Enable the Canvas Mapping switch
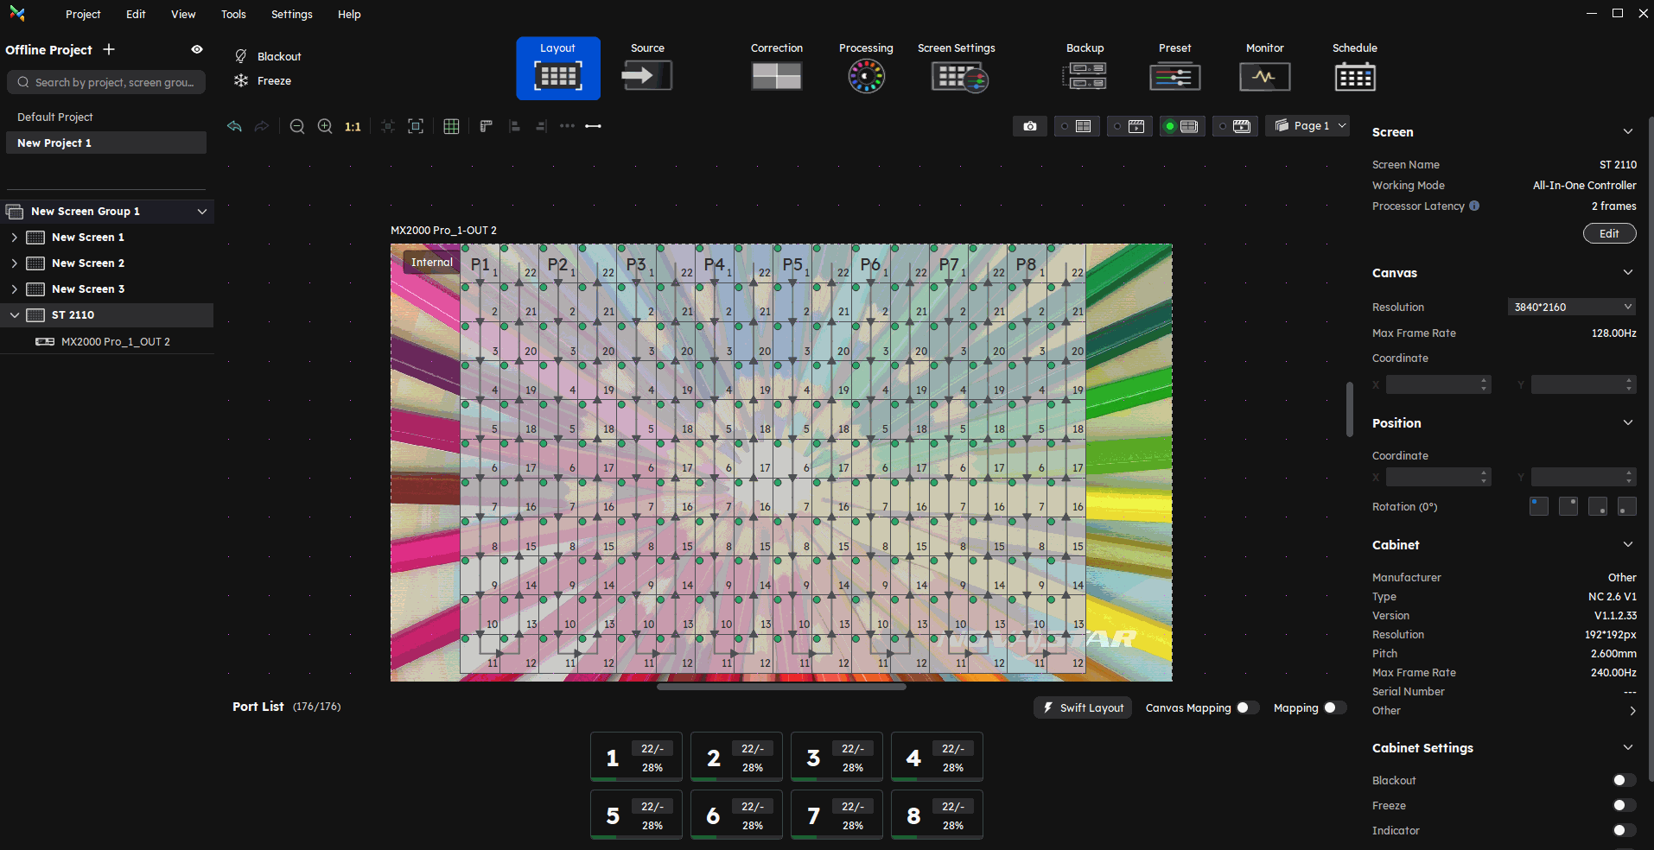The height and width of the screenshot is (850, 1654). 1246,707
